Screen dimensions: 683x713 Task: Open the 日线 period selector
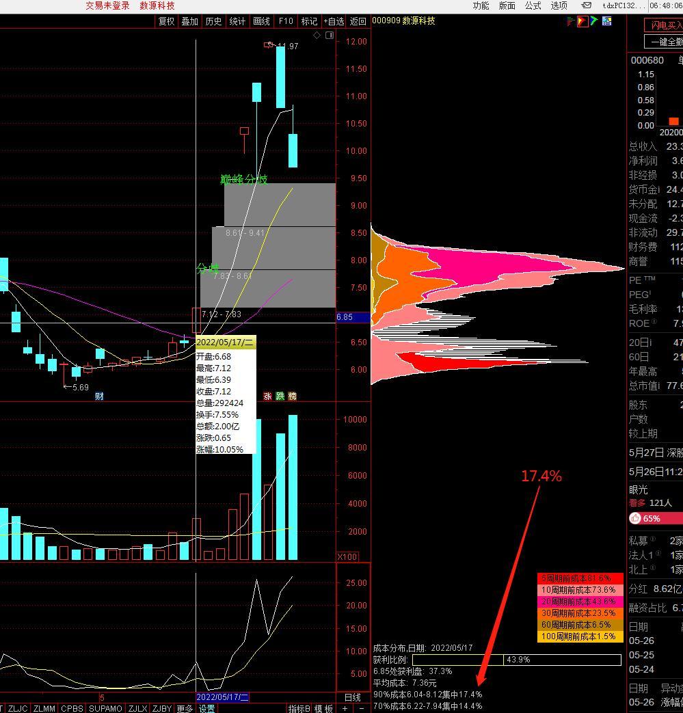352,697
